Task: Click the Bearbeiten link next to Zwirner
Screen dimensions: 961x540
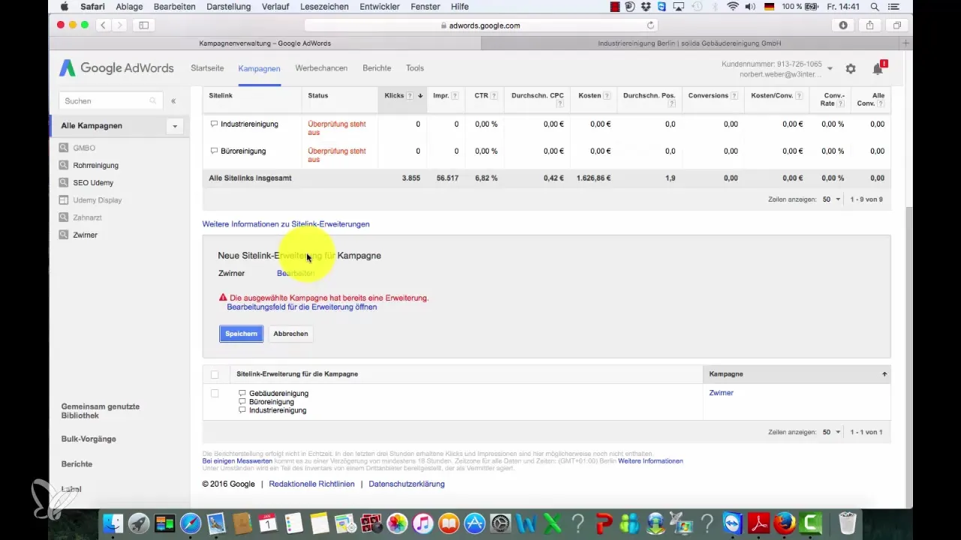Action: [296, 273]
